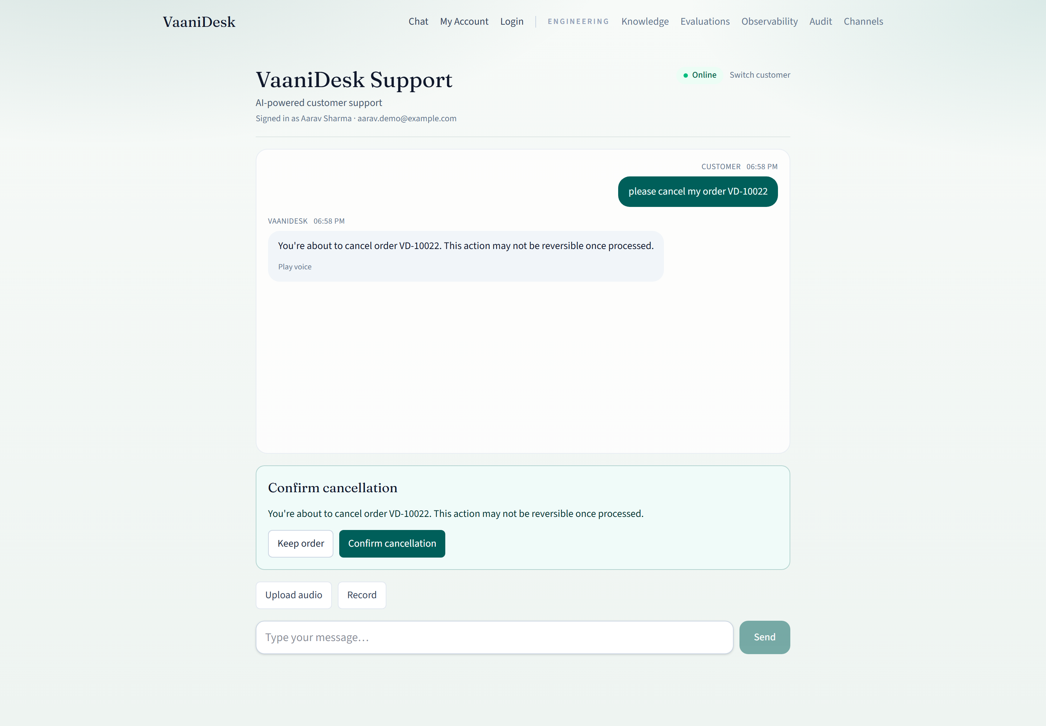Open the Chat nav item
1046x726 pixels.
pos(418,21)
